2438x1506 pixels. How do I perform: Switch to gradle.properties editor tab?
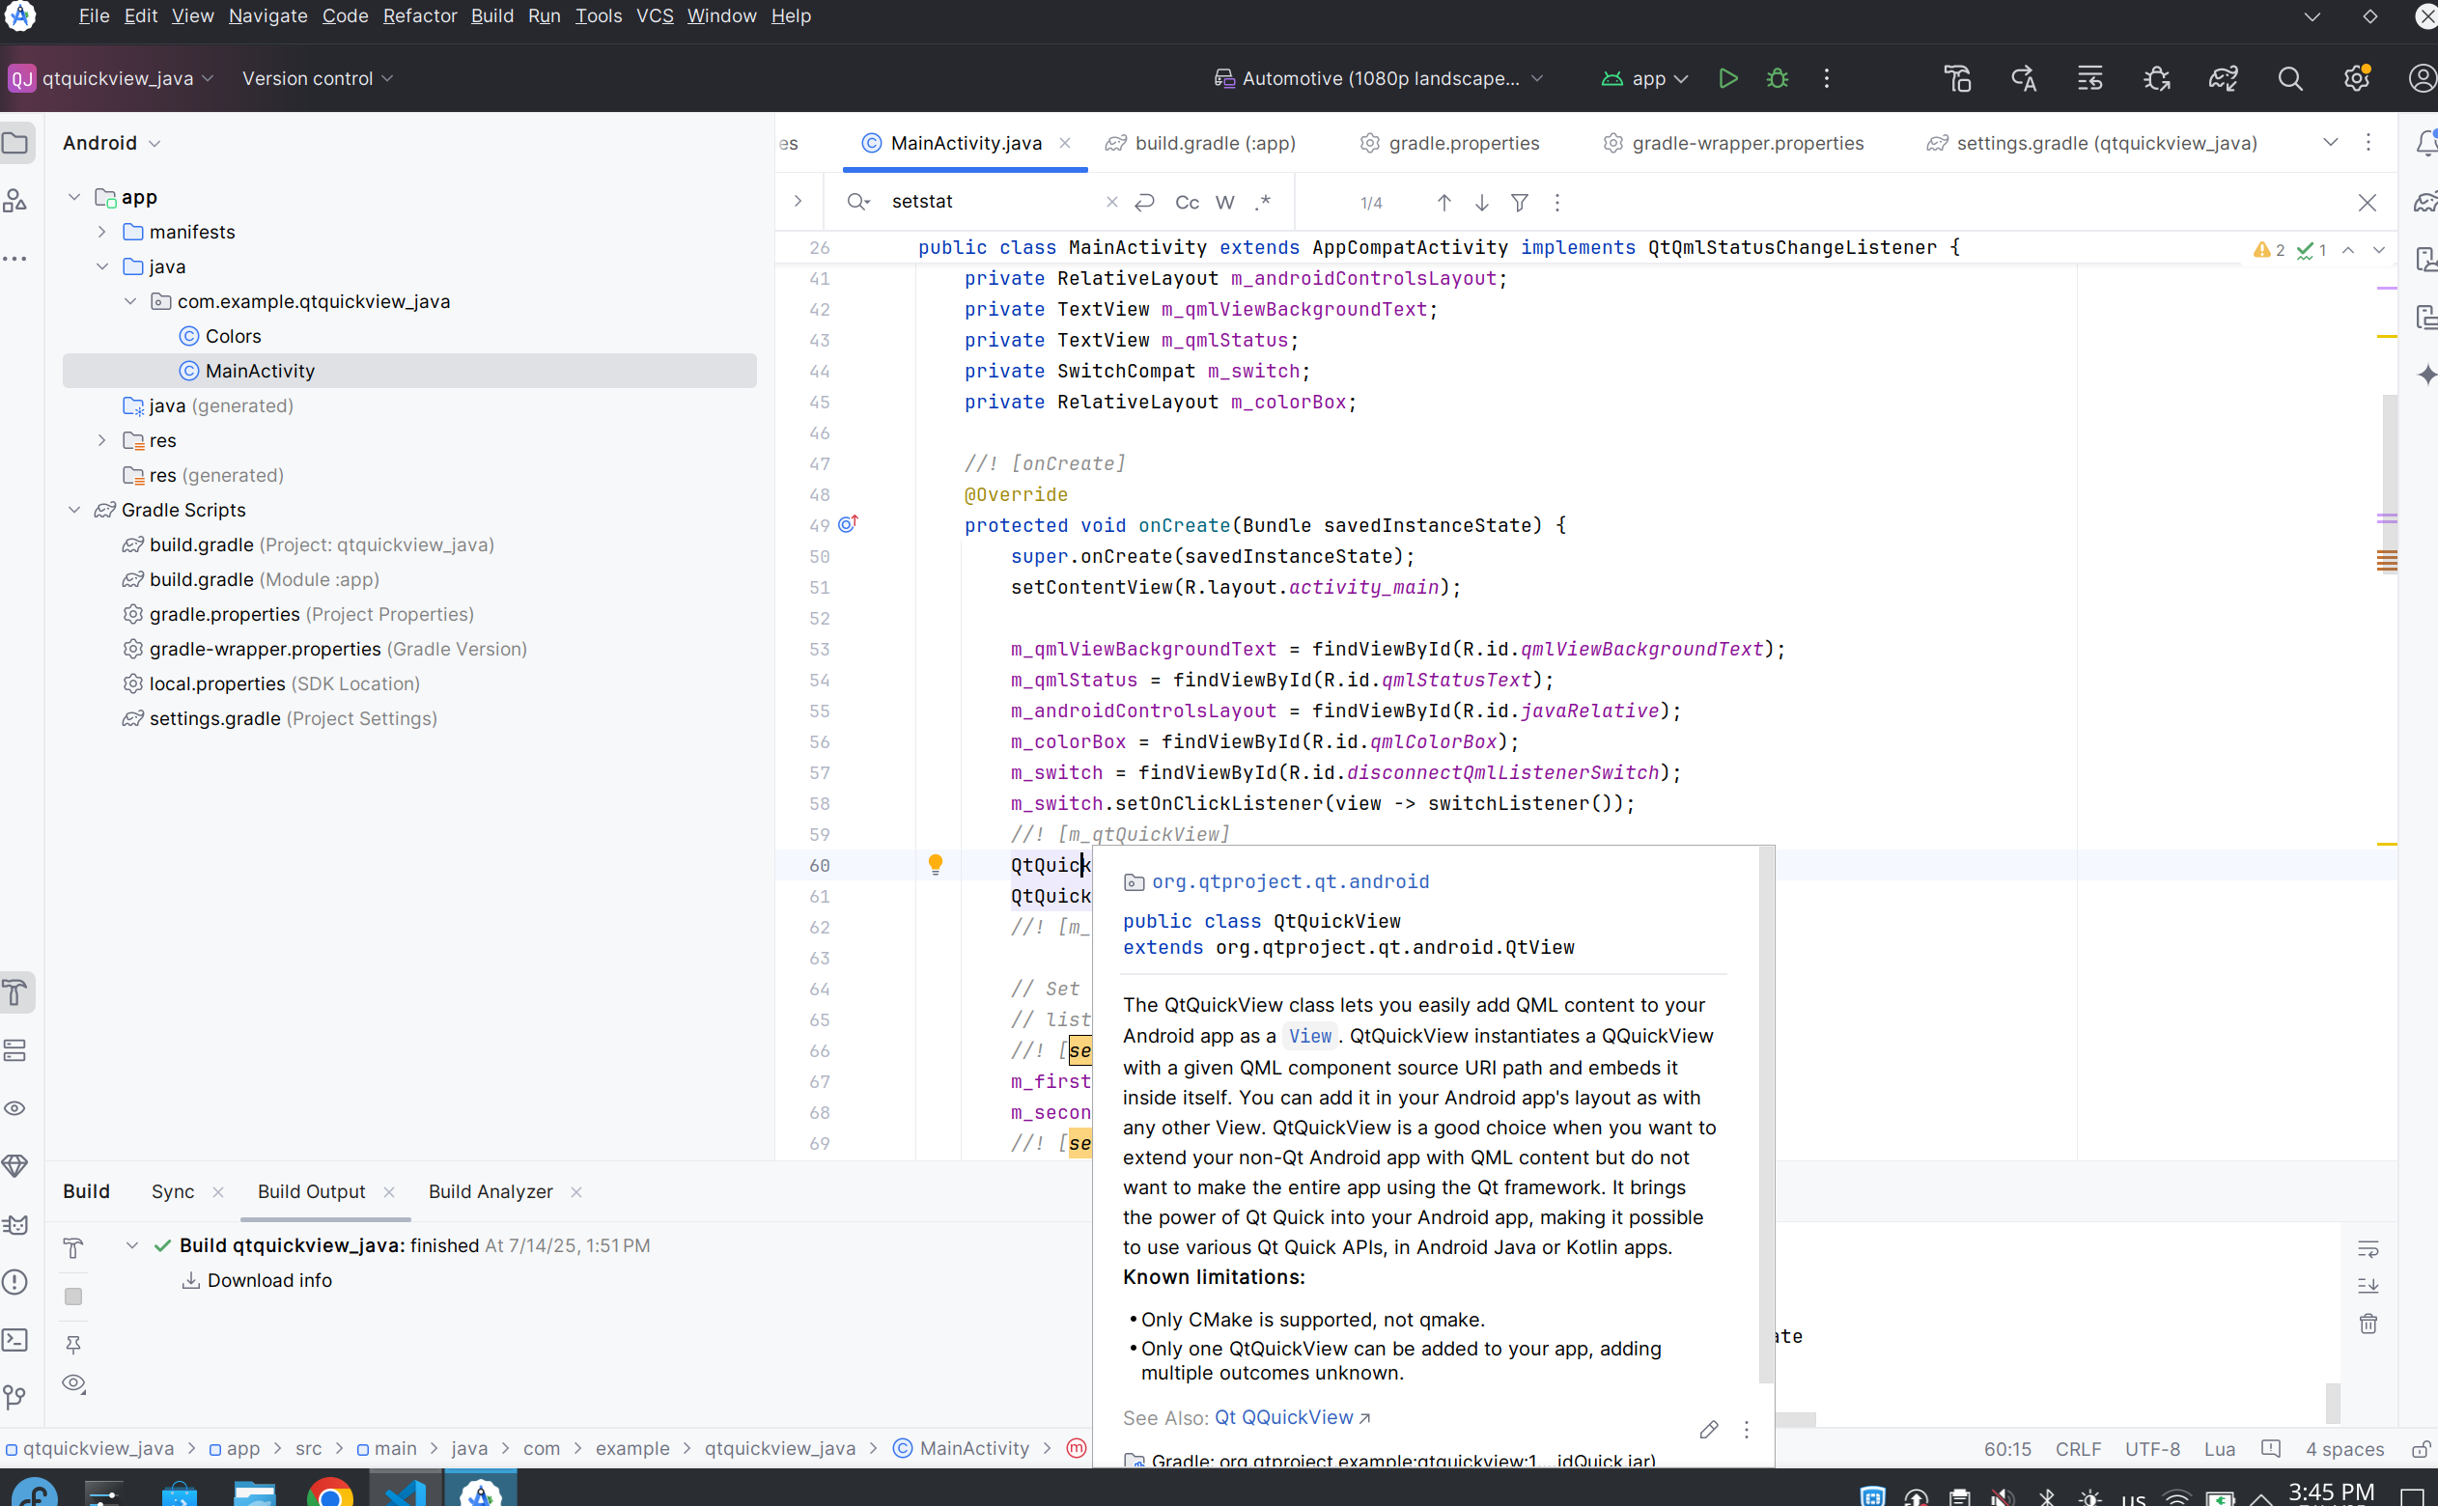point(1450,144)
